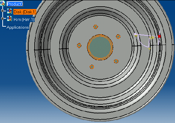The image size is (175, 123).
Task: Expand the Rim (Rim.1) tree node
Action: (x=2, y=18)
